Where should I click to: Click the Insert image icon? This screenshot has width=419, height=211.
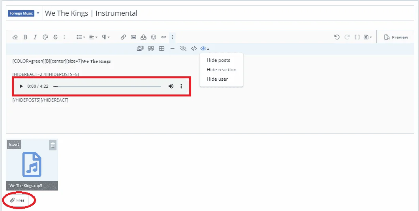(133, 37)
